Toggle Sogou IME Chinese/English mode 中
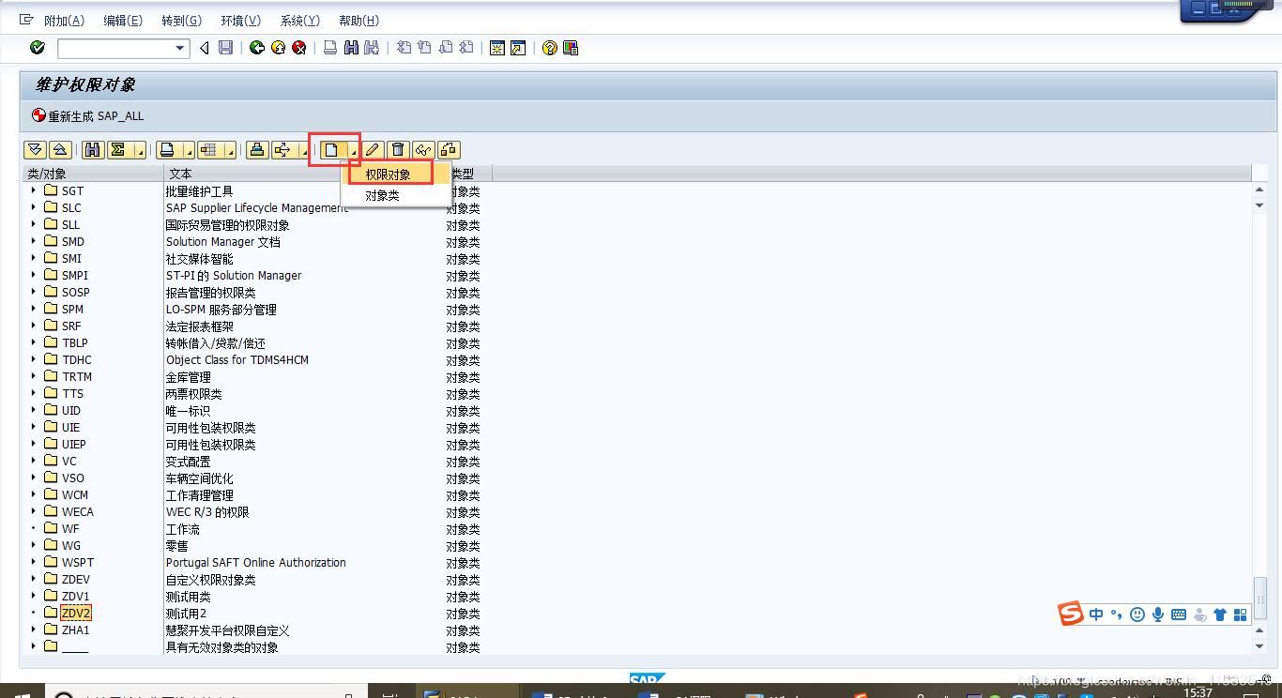Viewport: 1282px width, 698px height. (1097, 615)
